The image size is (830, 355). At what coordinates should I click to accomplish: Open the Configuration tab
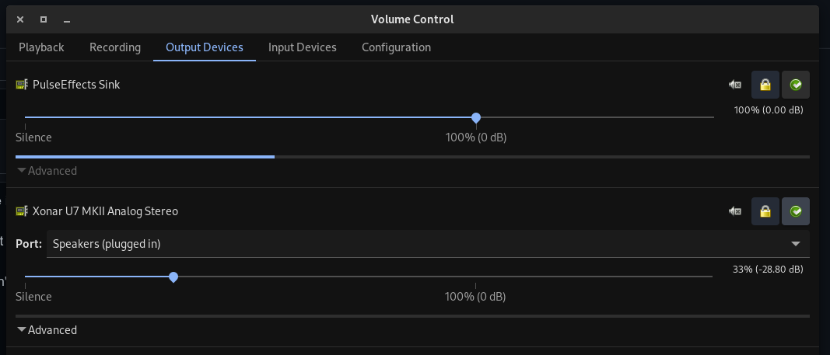pos(396,47)
